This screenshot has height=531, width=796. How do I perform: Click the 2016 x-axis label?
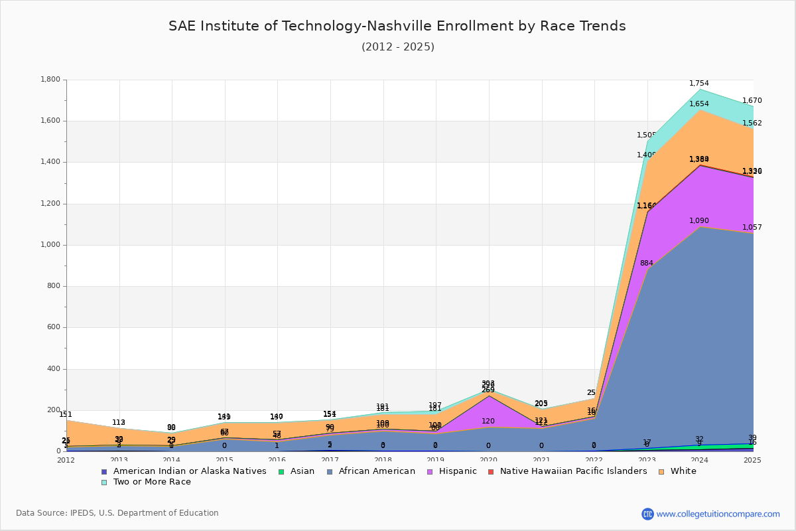[278, 460]
